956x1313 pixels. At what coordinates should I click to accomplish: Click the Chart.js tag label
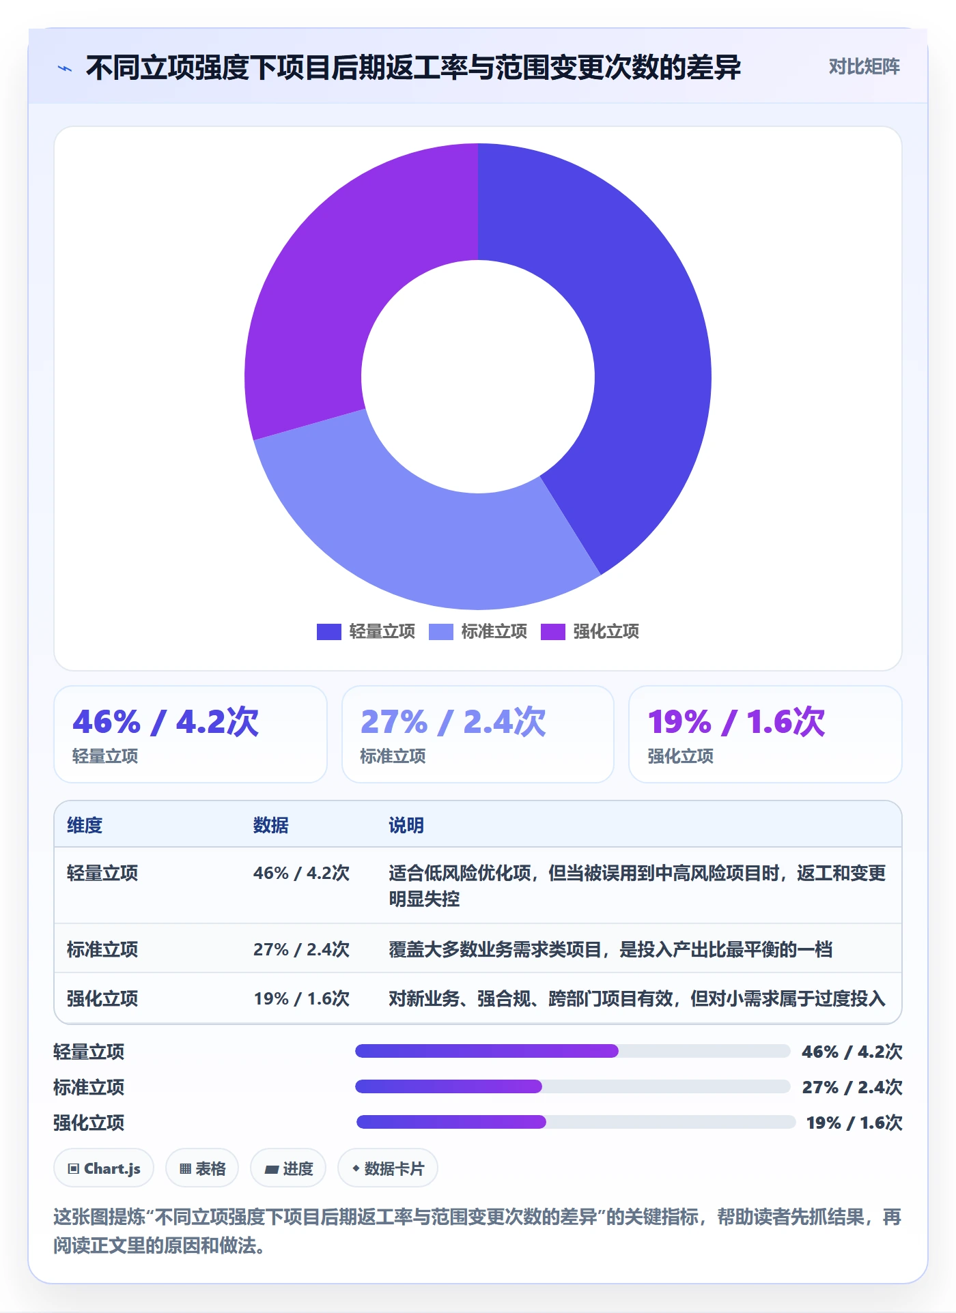[x=112, y=1169]
